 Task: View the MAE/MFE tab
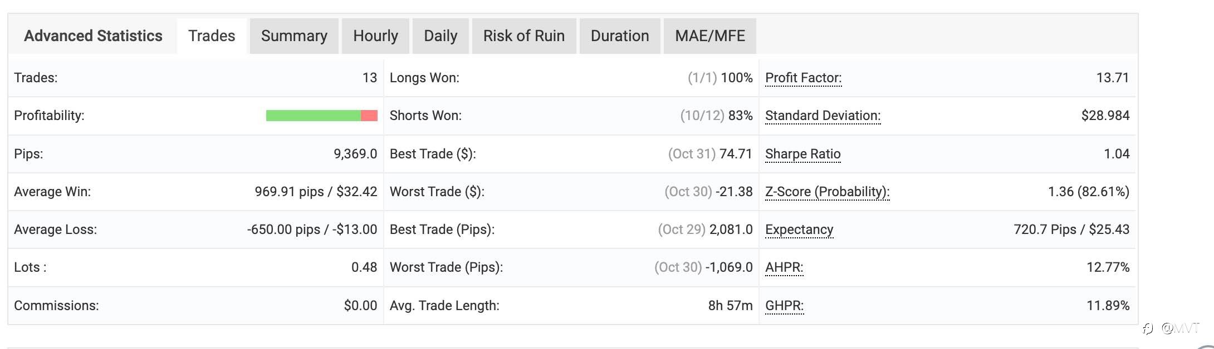click(x=709, y=36)
